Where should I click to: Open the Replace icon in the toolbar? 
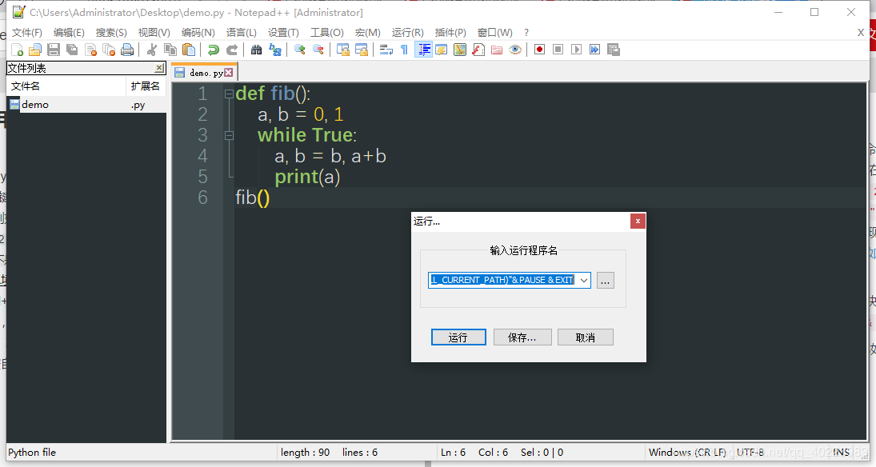[x=275, y=50]
